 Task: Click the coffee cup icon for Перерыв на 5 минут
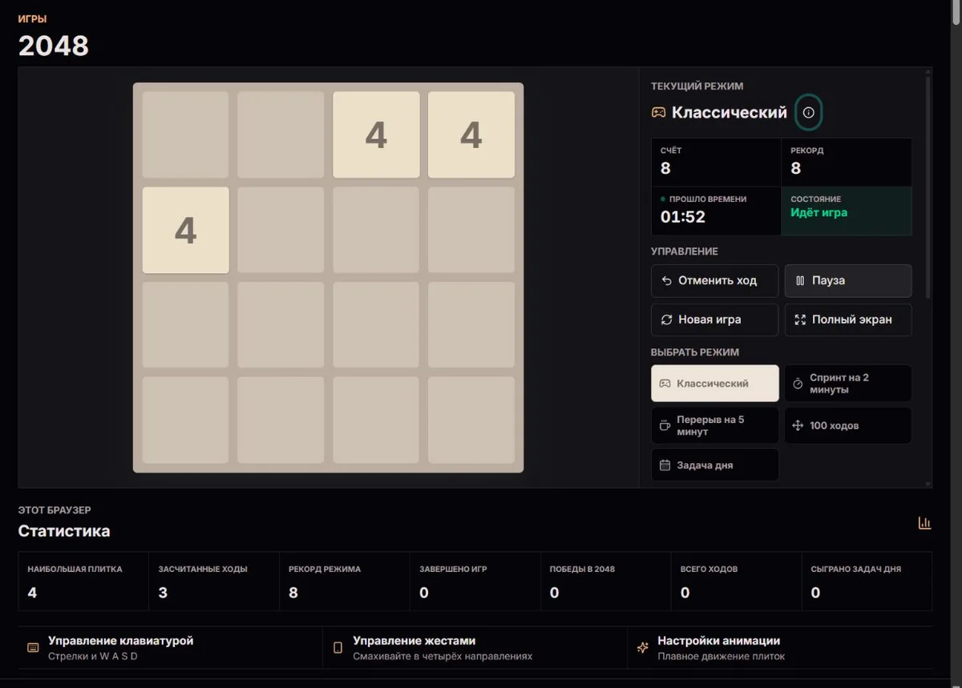coord(665,425)
